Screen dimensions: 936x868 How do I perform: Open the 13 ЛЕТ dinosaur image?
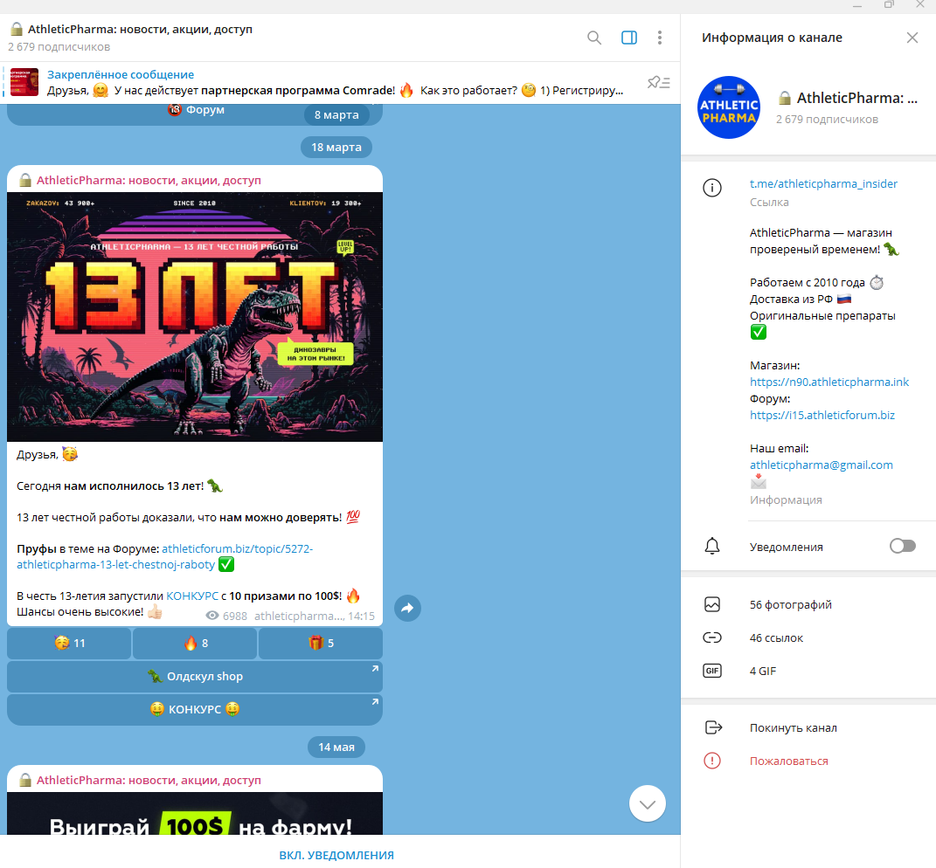pos(195,317)
